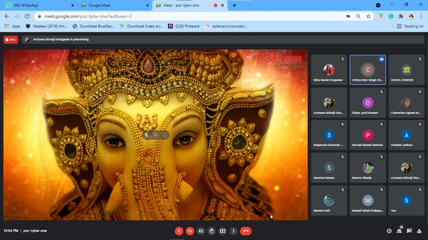Open Download BlueStacks bookmark
The width and height of the screenshot is (428, 240).
(94, 26)
